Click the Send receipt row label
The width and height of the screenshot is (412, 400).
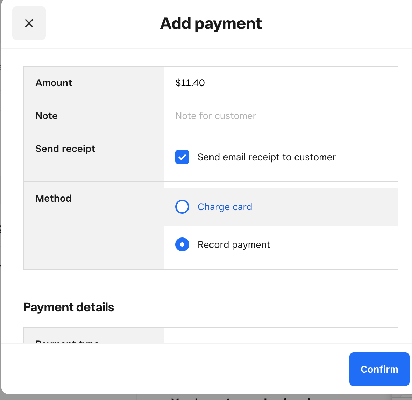coord(65,149)
